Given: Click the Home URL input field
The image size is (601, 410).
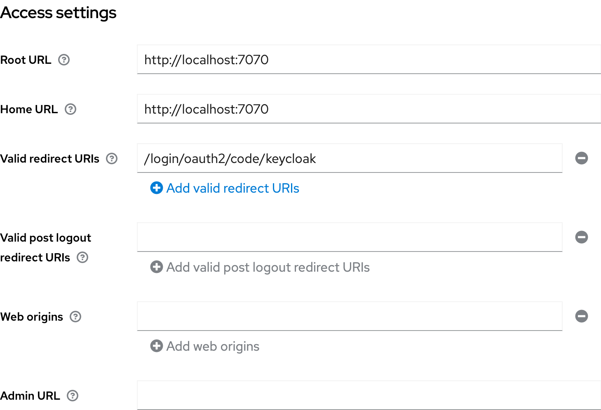Looking at the screenshot, I should (x=369, y=109).
